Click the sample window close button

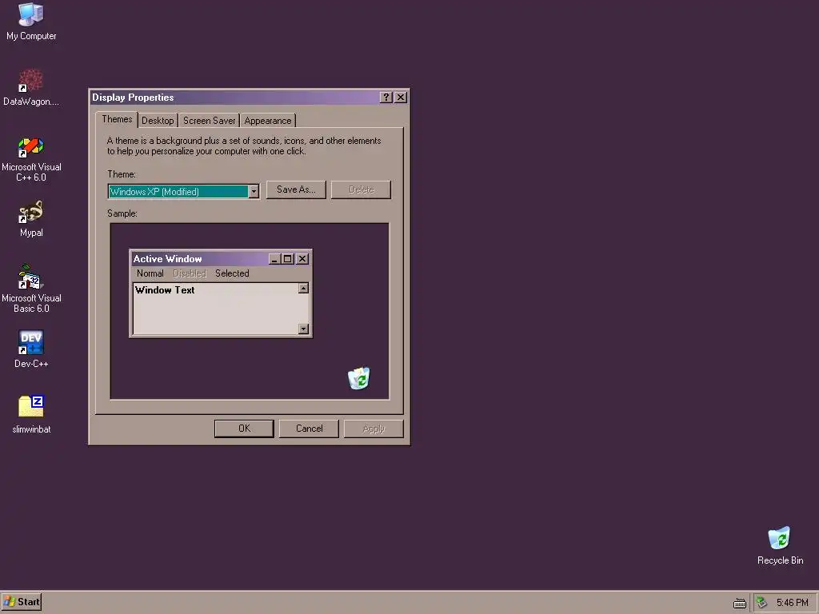point(302,258)
